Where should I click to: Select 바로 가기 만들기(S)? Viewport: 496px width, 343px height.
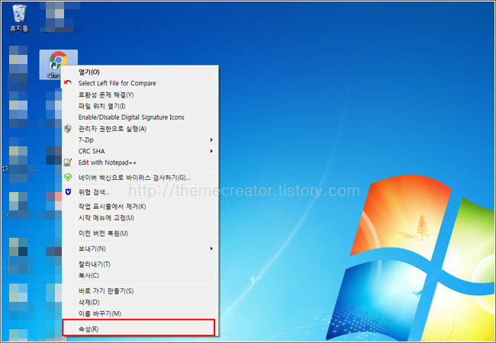click(140, 291)
